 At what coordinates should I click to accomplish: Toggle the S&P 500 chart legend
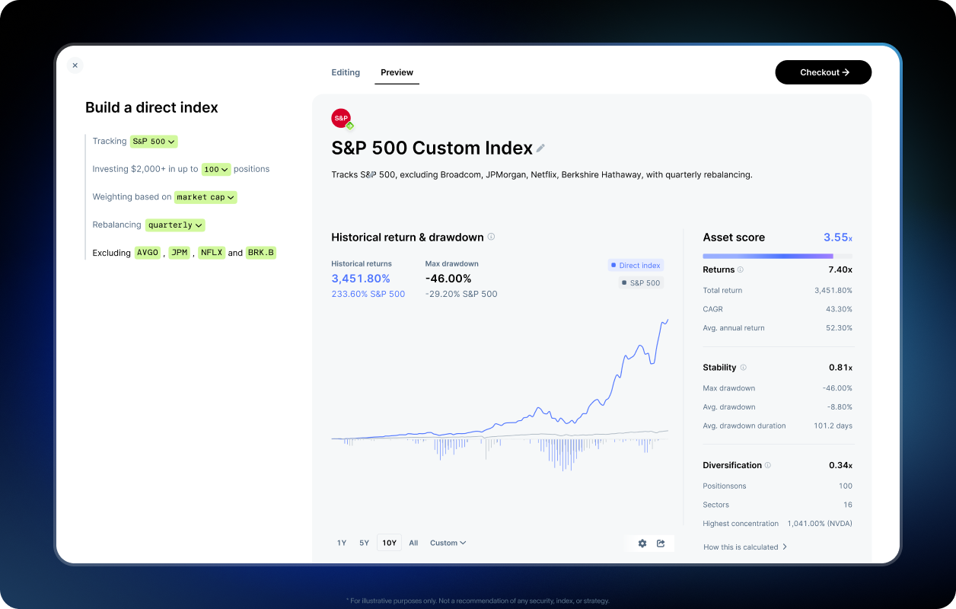(x=640, y=282)
